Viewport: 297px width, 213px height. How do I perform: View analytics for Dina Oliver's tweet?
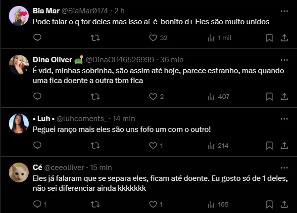(211, 97)
